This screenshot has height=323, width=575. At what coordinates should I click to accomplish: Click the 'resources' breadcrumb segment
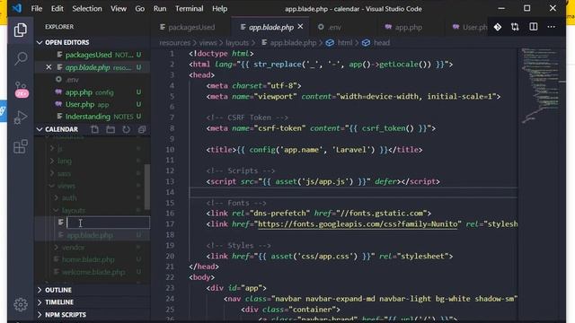click(x=175, y=43)
